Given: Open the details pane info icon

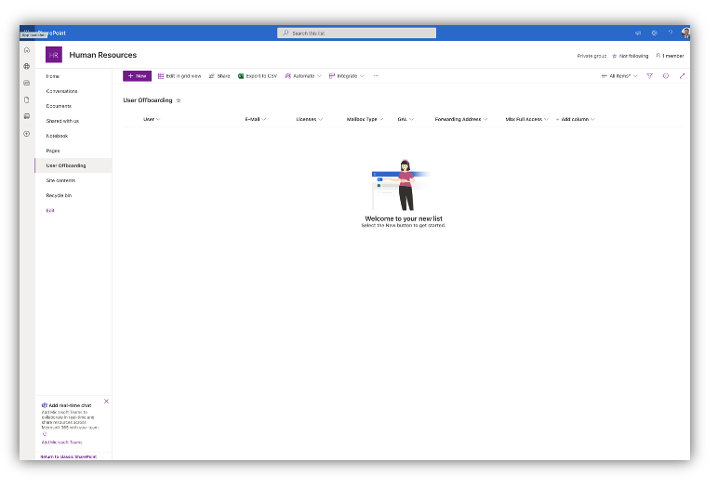Looking at the screenshot, I should 666,76.
